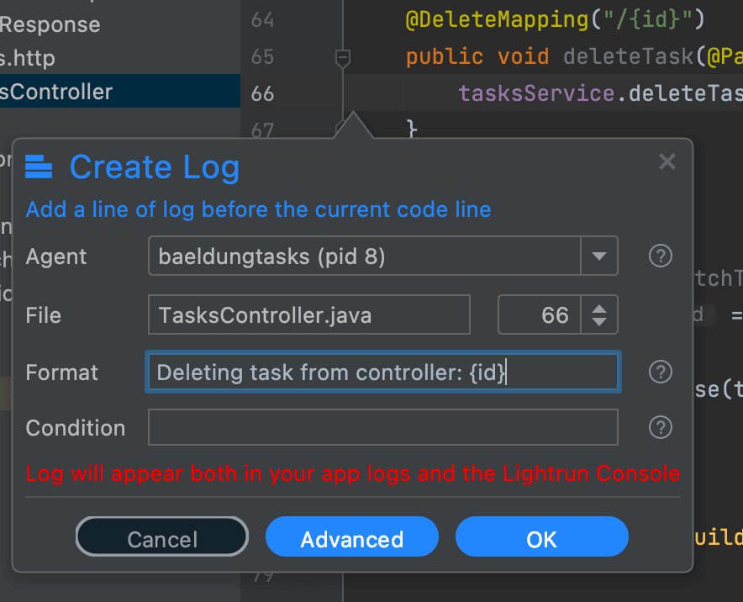Click the empty Condition input field
This screenshot has width=743, height=602.
[382, 427]
